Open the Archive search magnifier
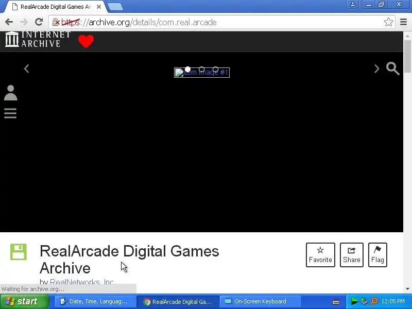The width and height of the screenshot is (412, 309). pos(393,68)
